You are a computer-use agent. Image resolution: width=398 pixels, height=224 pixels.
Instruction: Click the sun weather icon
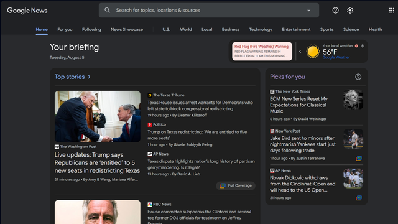tap(313, 52)
